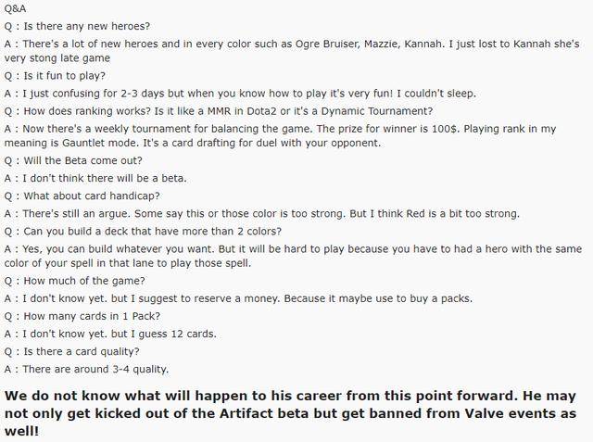Click the question about new heroes

[x=77, y=26]
